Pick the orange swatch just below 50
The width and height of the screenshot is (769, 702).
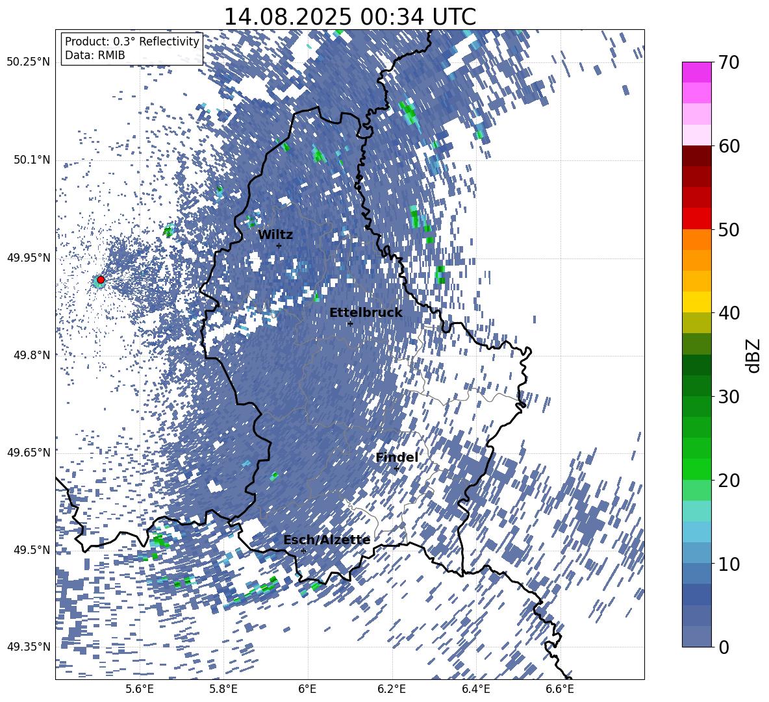pos(696,239)
